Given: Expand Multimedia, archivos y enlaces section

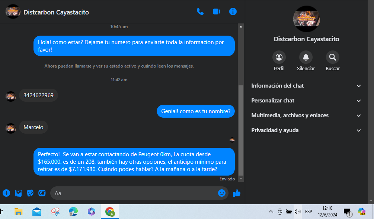Looking at the screenshot, I should tap(306, 115).
